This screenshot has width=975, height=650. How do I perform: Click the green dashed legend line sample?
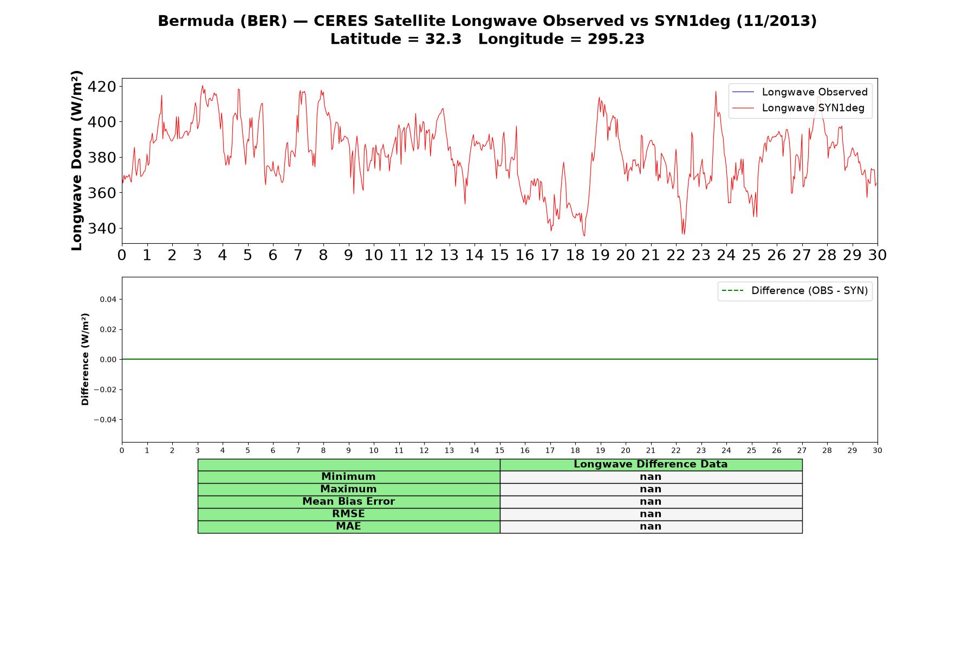pos(732,291)
